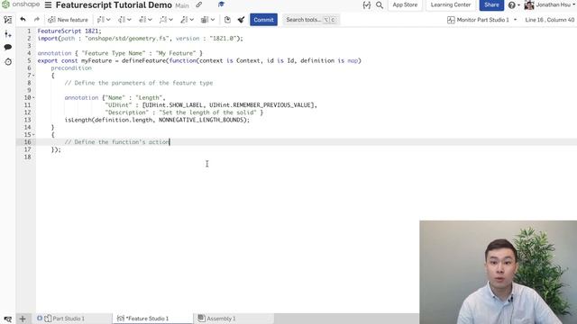Screen dimensions: 577x324
Task: Open the third snippet dropdown in toolbar
Action: coord(145,20)
